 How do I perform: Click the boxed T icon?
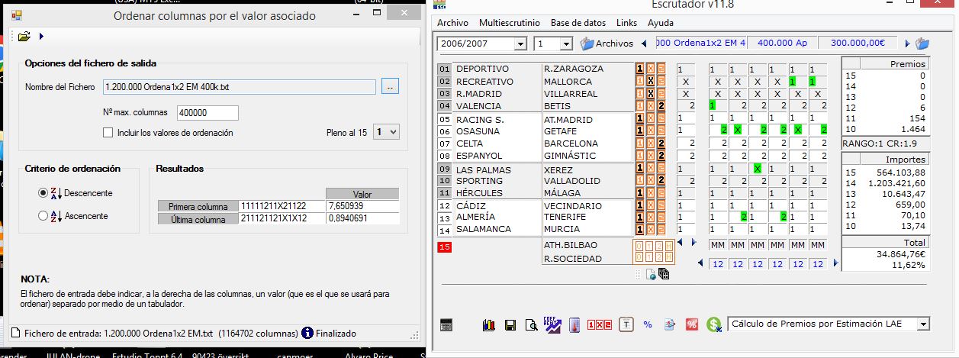626,324
